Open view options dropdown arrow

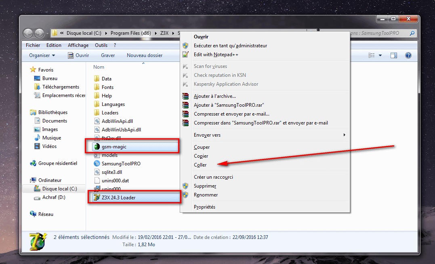[x=380, y=55]
